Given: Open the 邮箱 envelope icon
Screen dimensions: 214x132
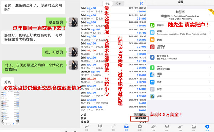Looking at the screenshot, I should coord(152,32).
